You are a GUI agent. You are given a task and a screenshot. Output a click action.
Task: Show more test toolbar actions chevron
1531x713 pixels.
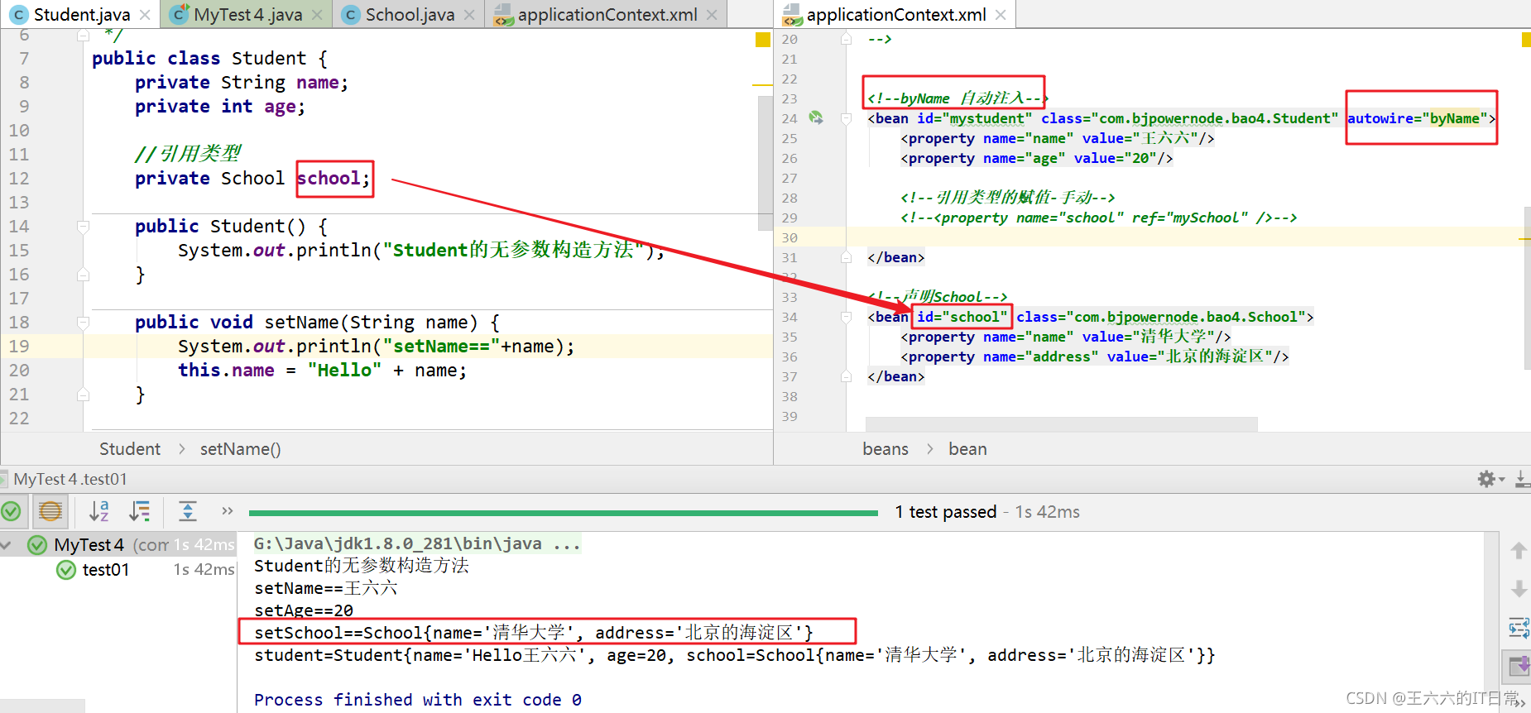click(228, 511)
